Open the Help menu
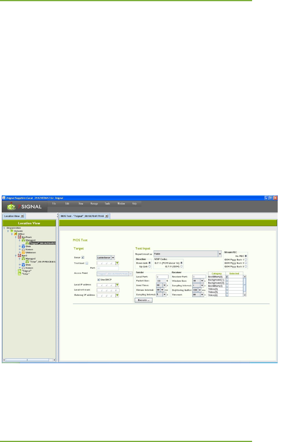This screenshot has width=283, height=442. point(134,204)
